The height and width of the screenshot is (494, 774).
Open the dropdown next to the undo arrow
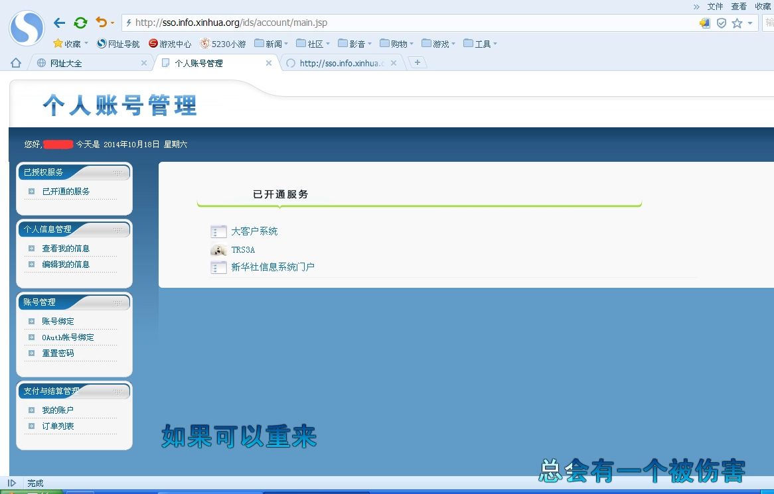[x=113, y=23]
